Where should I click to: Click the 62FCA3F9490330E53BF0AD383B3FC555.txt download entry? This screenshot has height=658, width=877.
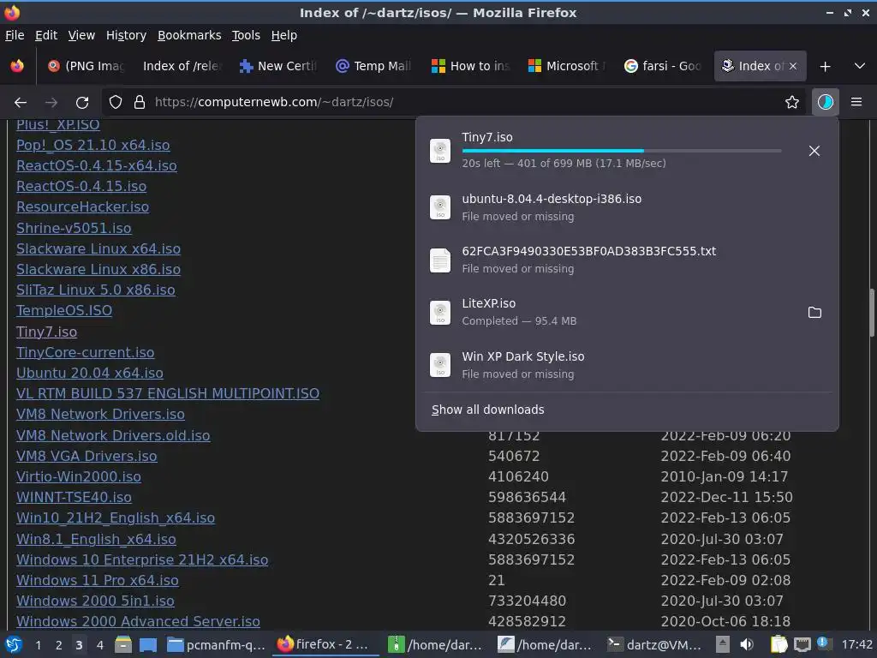coord(627,260)
